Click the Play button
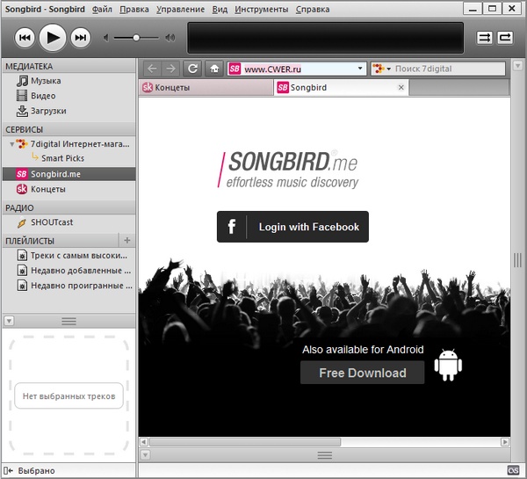The image size is (527, 479). 53,37
